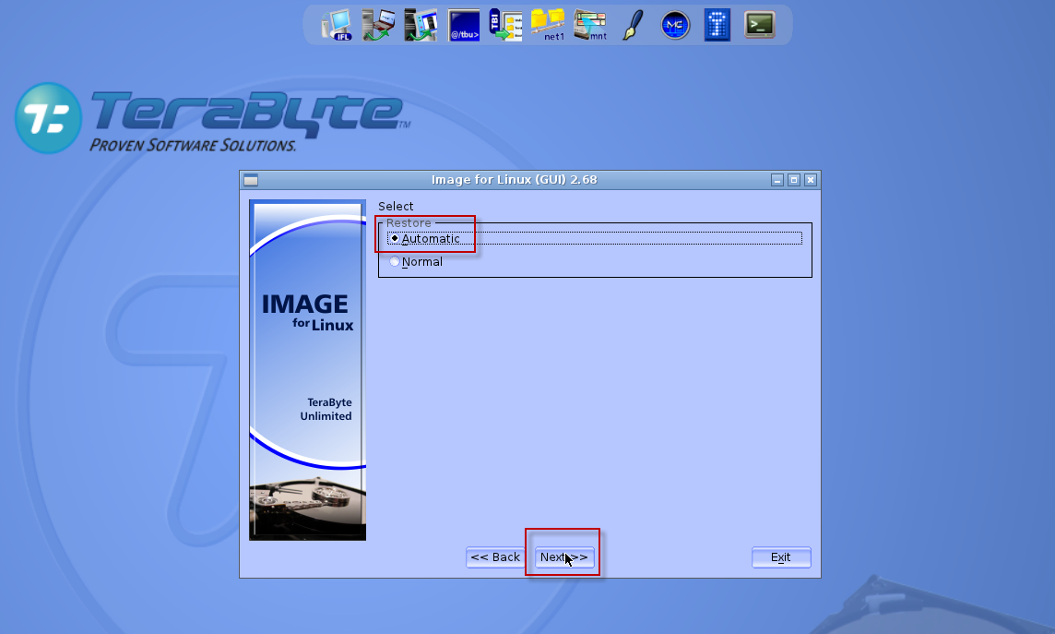Screen dimensions: 1055x634
Task: Click the << Back button
Action: pyautogui.click(x=495, y=557)
